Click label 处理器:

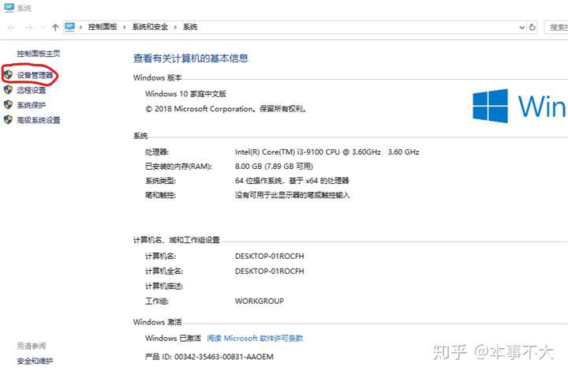[x=157, y=152]
